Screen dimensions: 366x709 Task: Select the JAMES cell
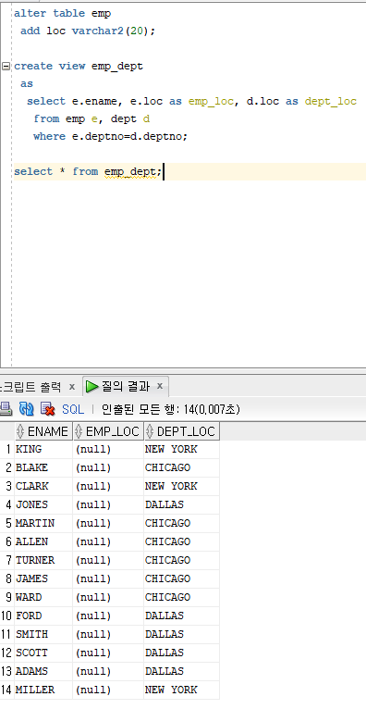click(43, 578)
